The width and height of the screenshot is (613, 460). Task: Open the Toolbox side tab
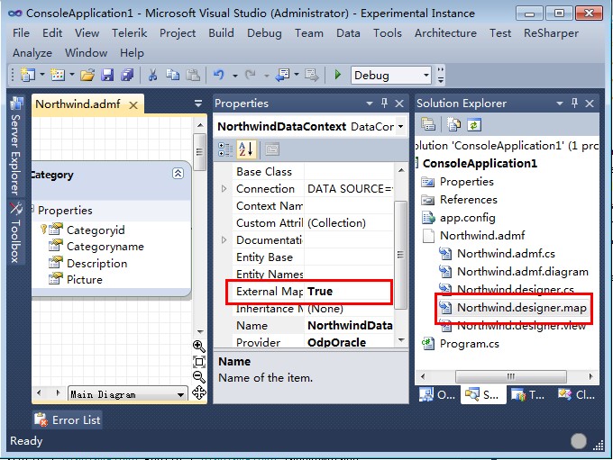15,232
